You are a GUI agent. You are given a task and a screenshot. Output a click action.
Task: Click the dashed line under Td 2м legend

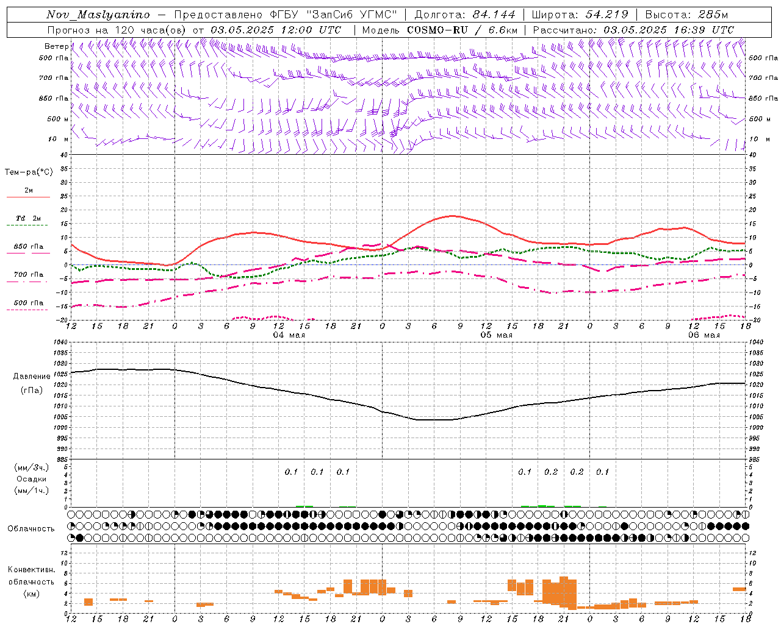point(28,225)
